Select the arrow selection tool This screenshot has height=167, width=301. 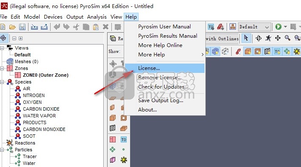(x=246, y=38)
